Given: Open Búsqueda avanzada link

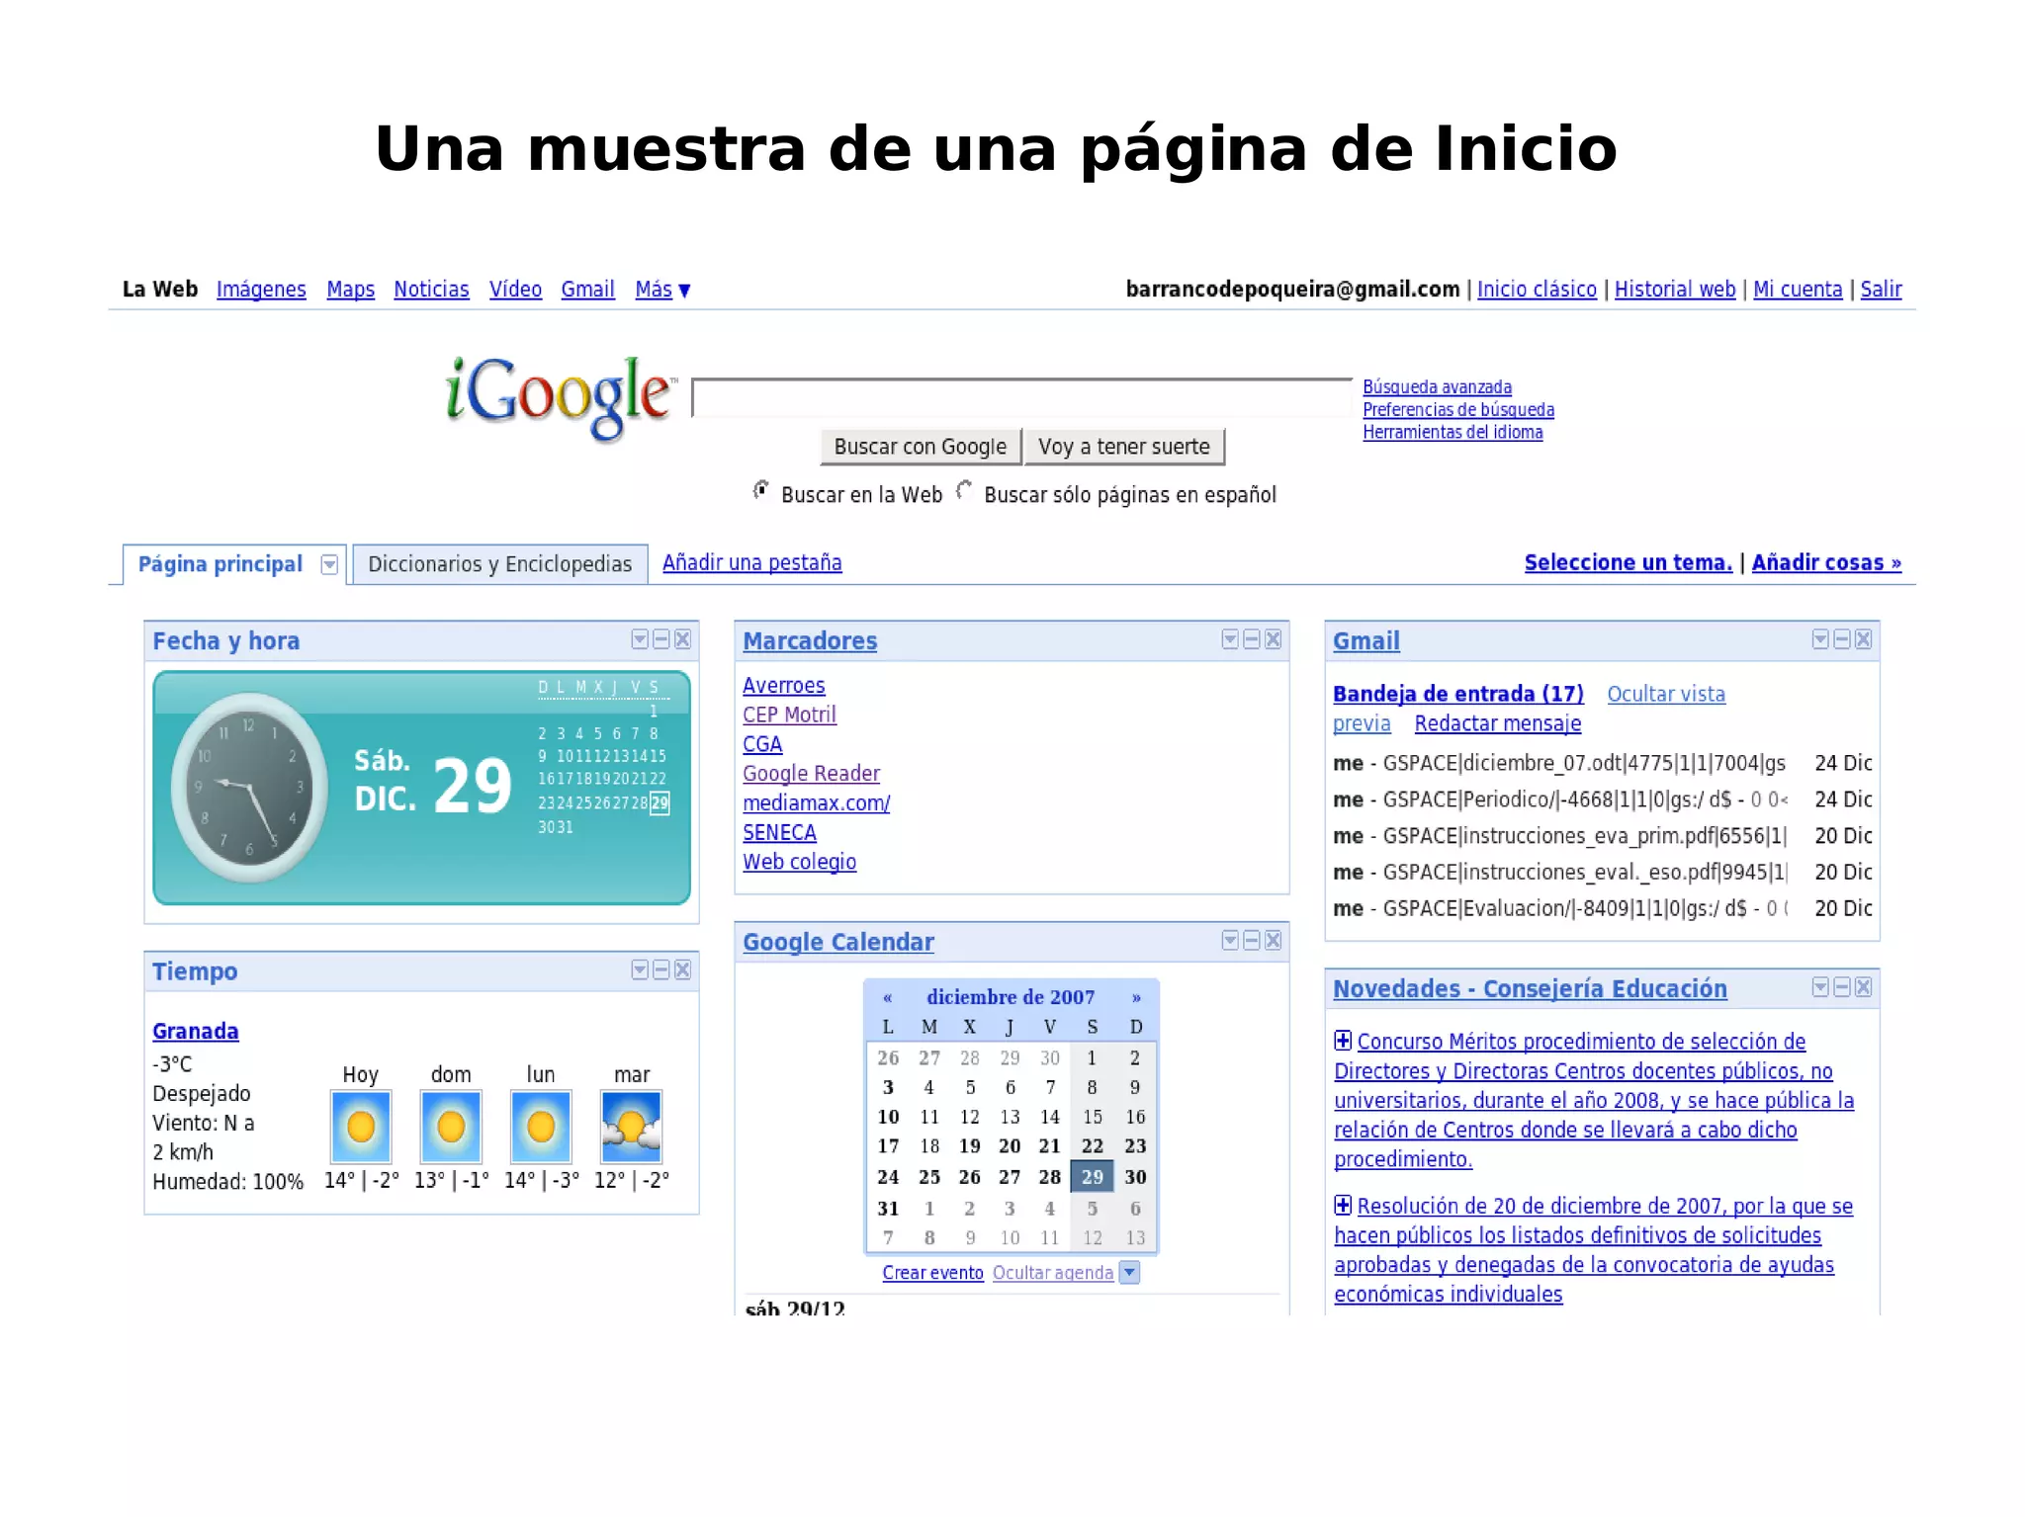Looking at the screenshot, I should [1437, 387].
